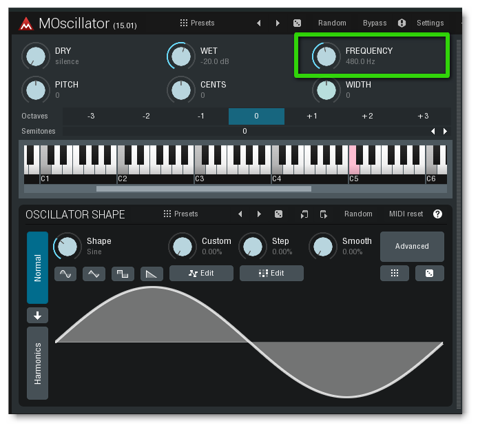Click the Step knob
478x430 pixels.
[x=253, y=247]
